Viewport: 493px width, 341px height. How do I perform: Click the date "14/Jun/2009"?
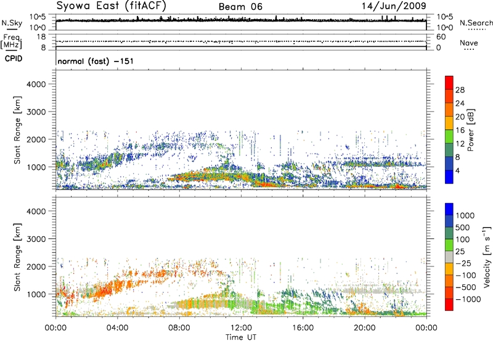coord(394,6)
